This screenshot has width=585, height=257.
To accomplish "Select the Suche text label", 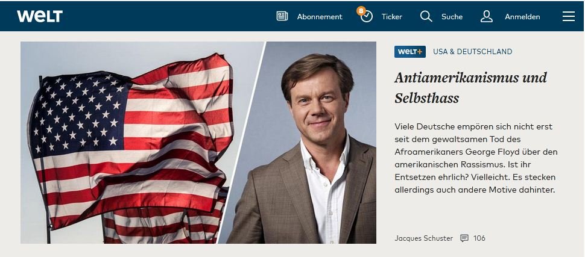I will pos(452,17).
